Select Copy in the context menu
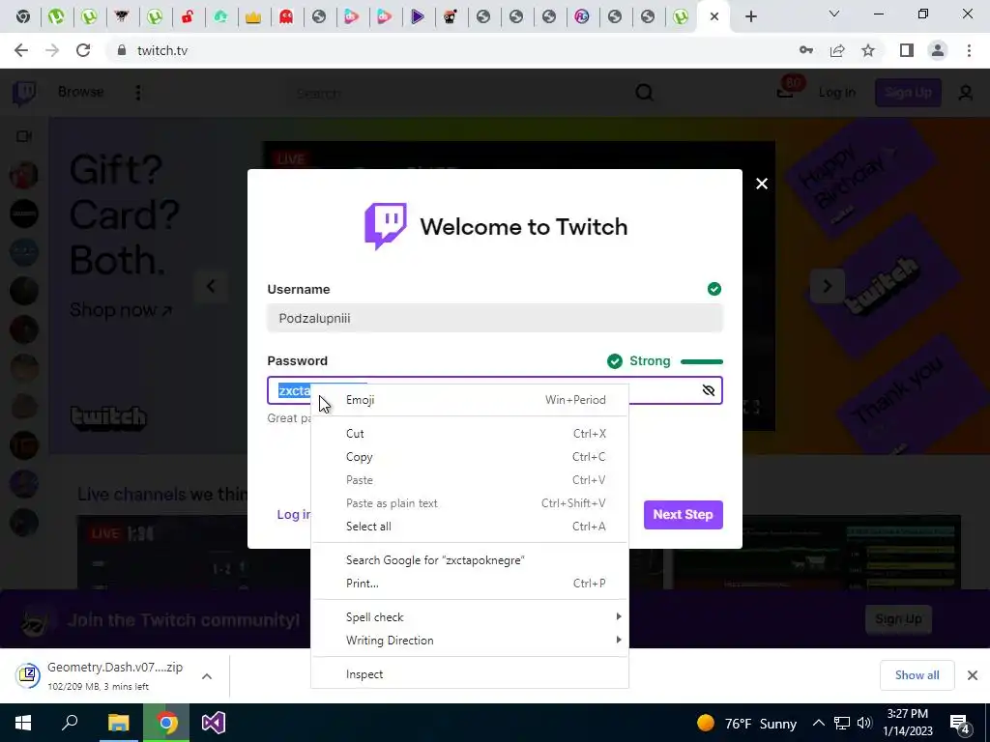This screenshot has width=990, height=742. click(x=470, y=457)
